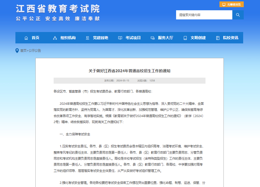Open the 2024 college admissions notice title

pos(130,71)
